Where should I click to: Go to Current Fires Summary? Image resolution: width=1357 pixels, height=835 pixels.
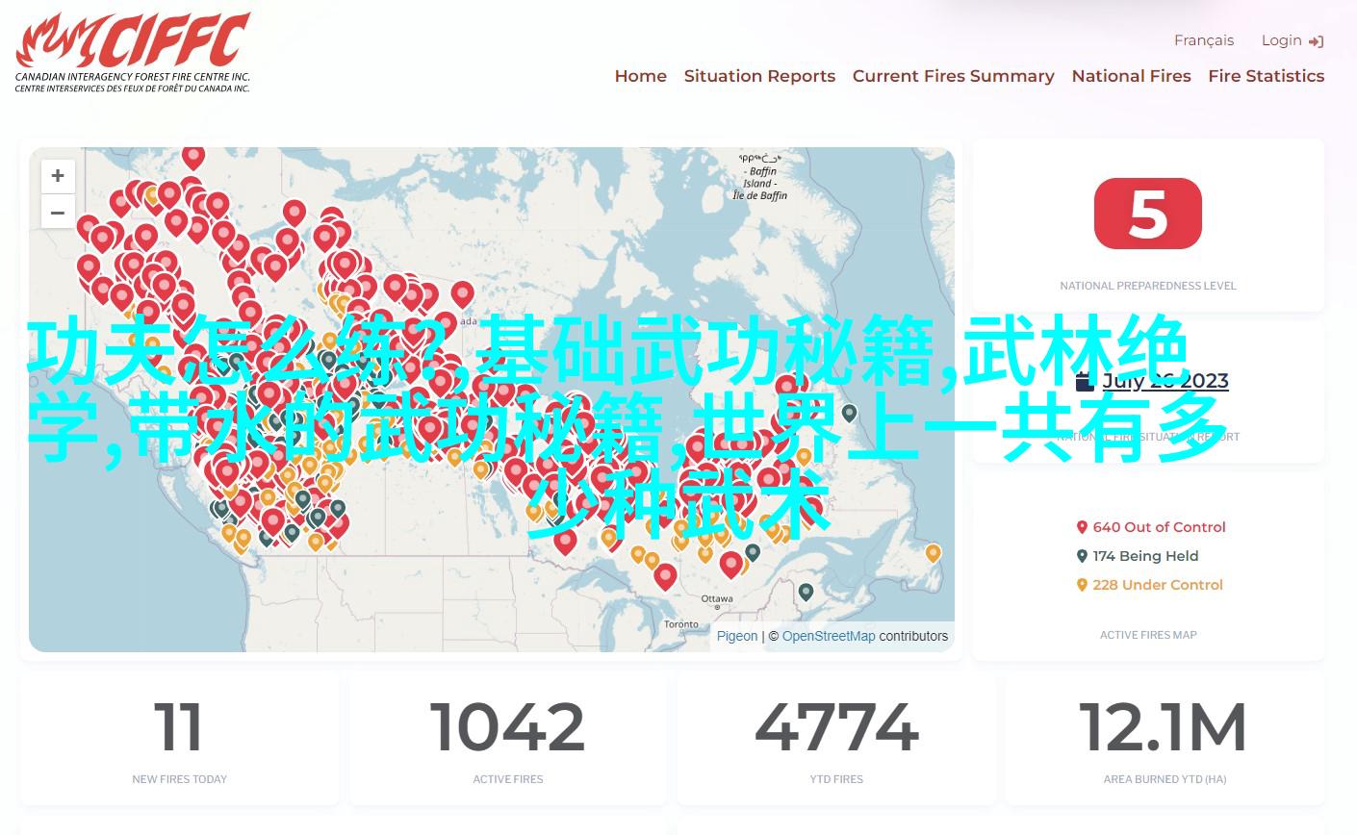coord(953,76)
